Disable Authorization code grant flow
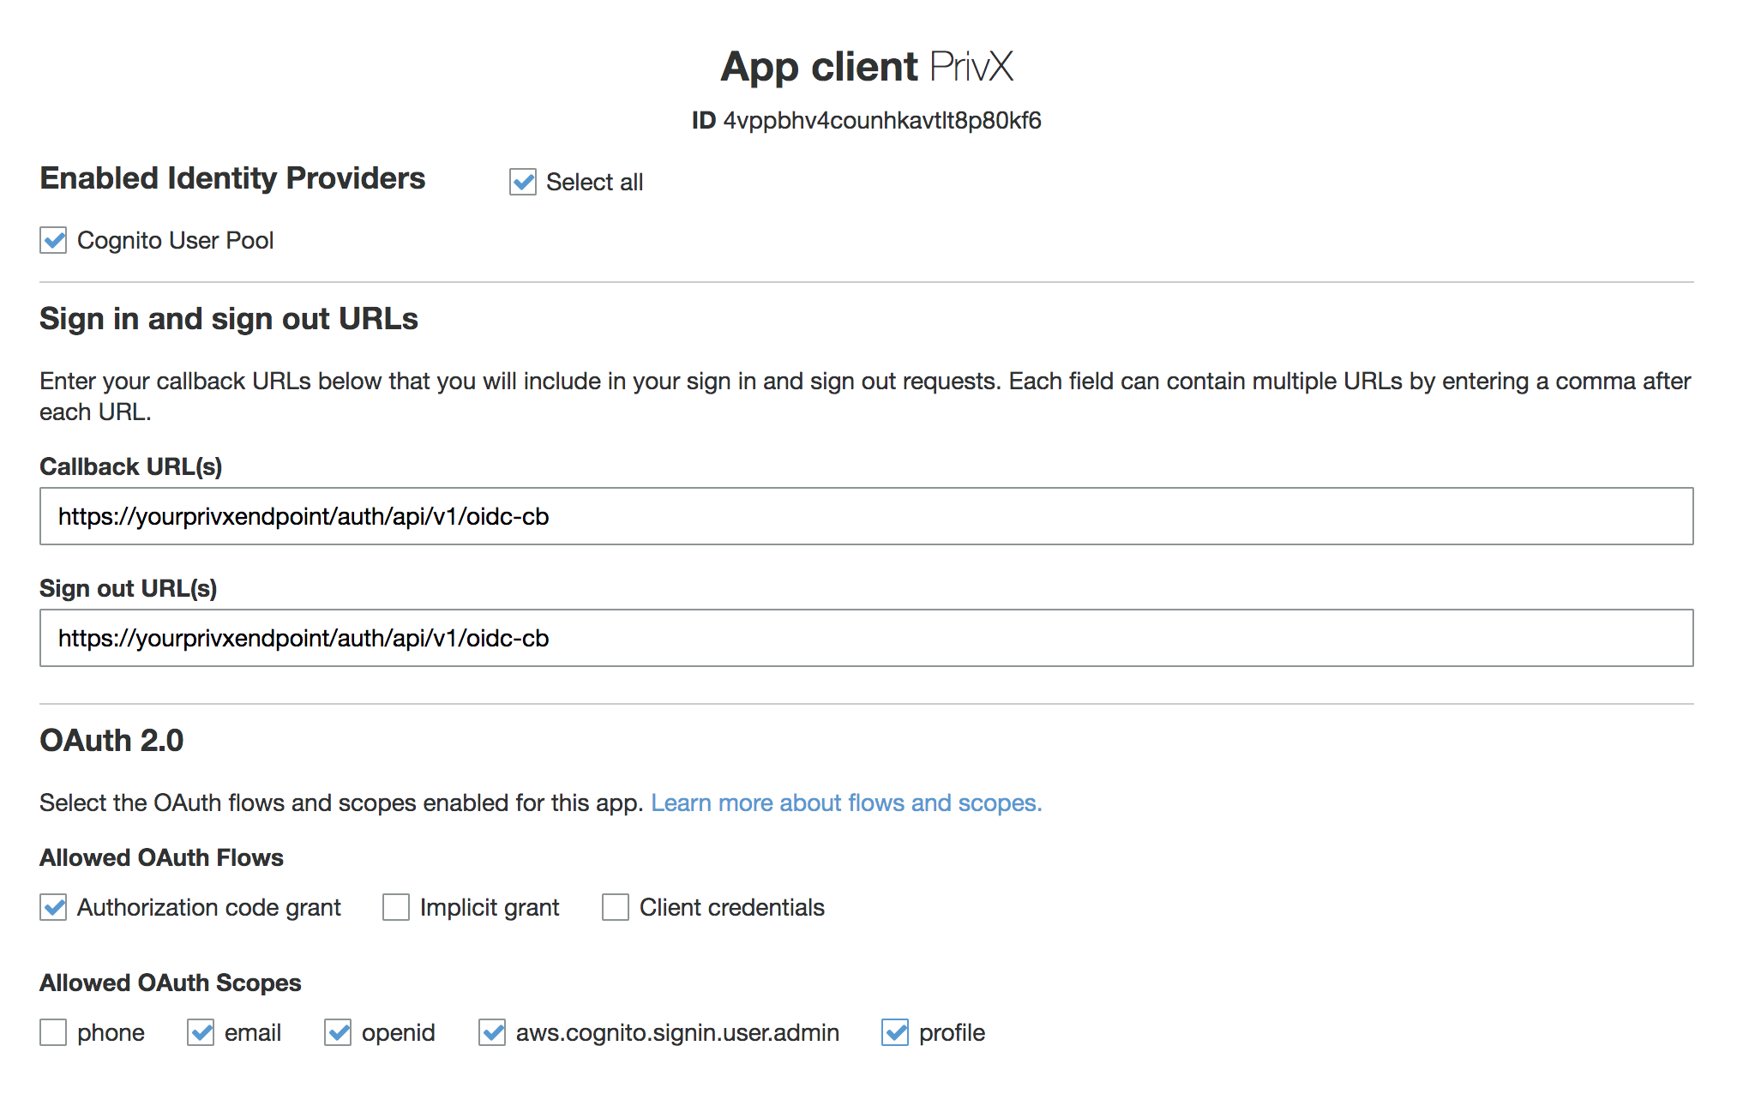This screenshot has width=1737, height=1106. click(x=53, y=907)
